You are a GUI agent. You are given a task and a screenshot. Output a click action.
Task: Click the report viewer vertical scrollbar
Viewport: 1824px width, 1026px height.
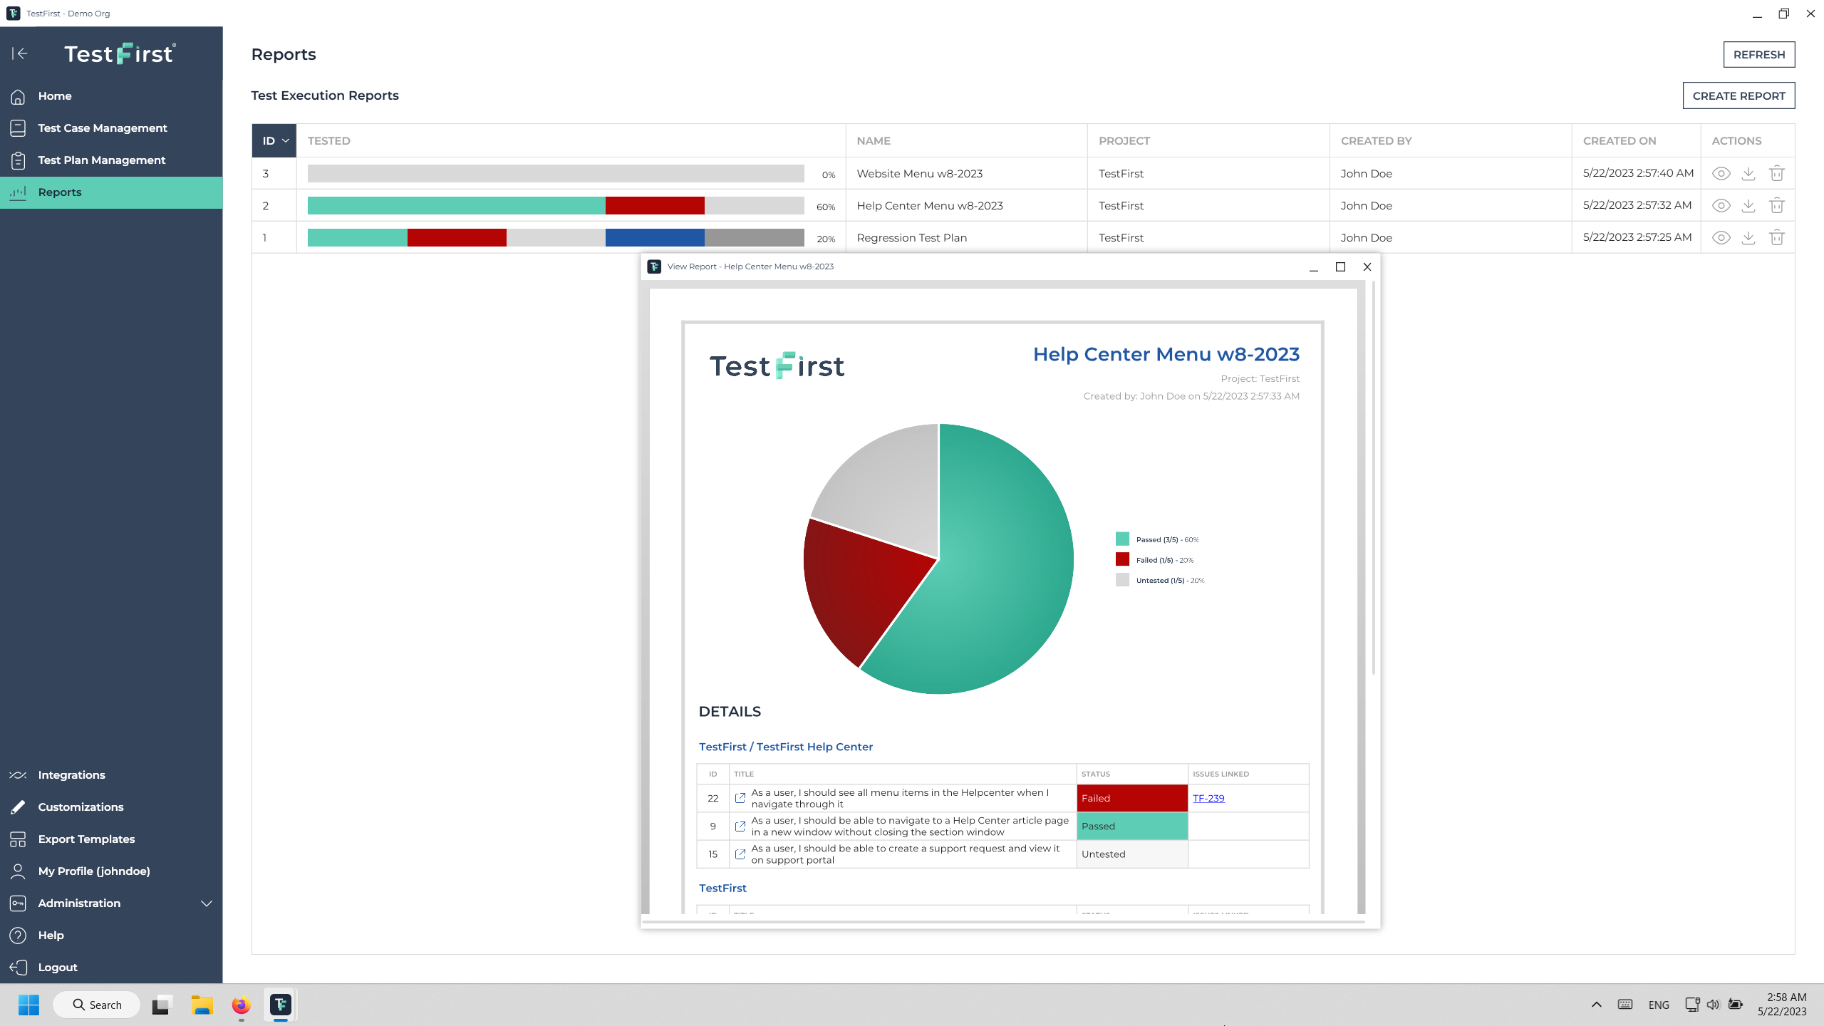[x=1373, y=477]
